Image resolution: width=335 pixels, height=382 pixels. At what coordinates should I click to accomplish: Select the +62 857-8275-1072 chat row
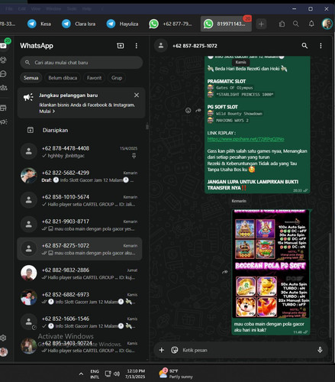click(x=79, y=249)
